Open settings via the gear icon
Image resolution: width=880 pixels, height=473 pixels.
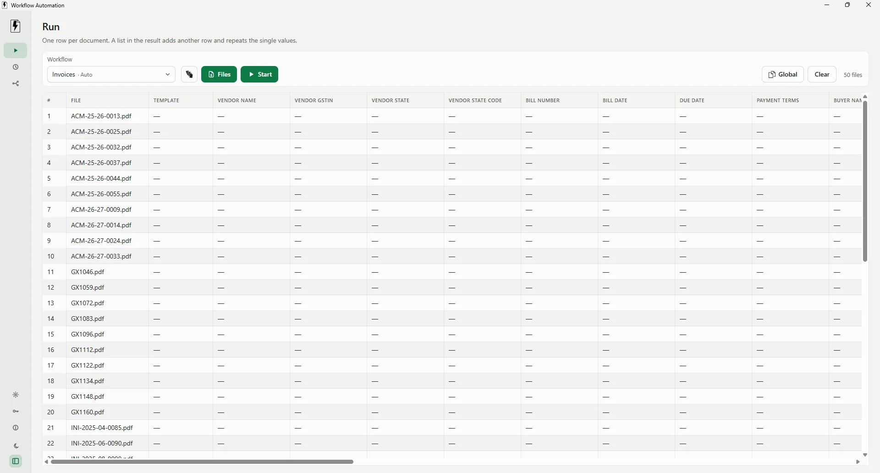click(16, 395)
